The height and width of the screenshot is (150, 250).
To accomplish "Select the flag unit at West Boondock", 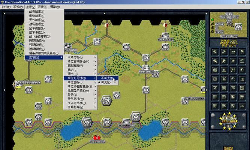I will pyautogui.click(x=18, y=85).
